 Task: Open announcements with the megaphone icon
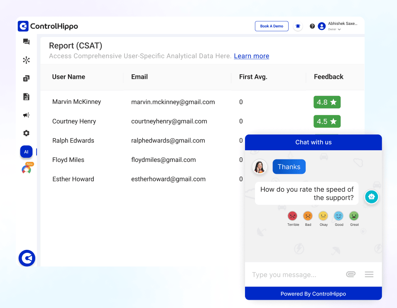(x=26, y=115)
